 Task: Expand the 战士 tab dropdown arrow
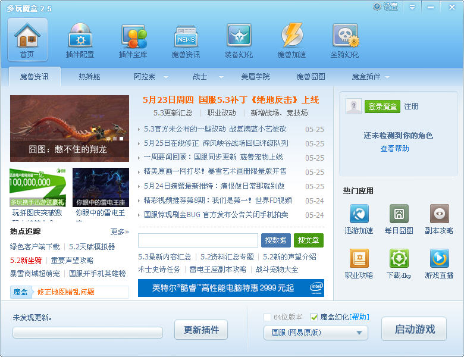[x=221, y=77]
